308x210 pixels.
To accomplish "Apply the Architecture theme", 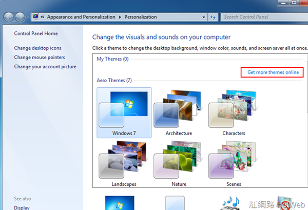I will 179,112.
